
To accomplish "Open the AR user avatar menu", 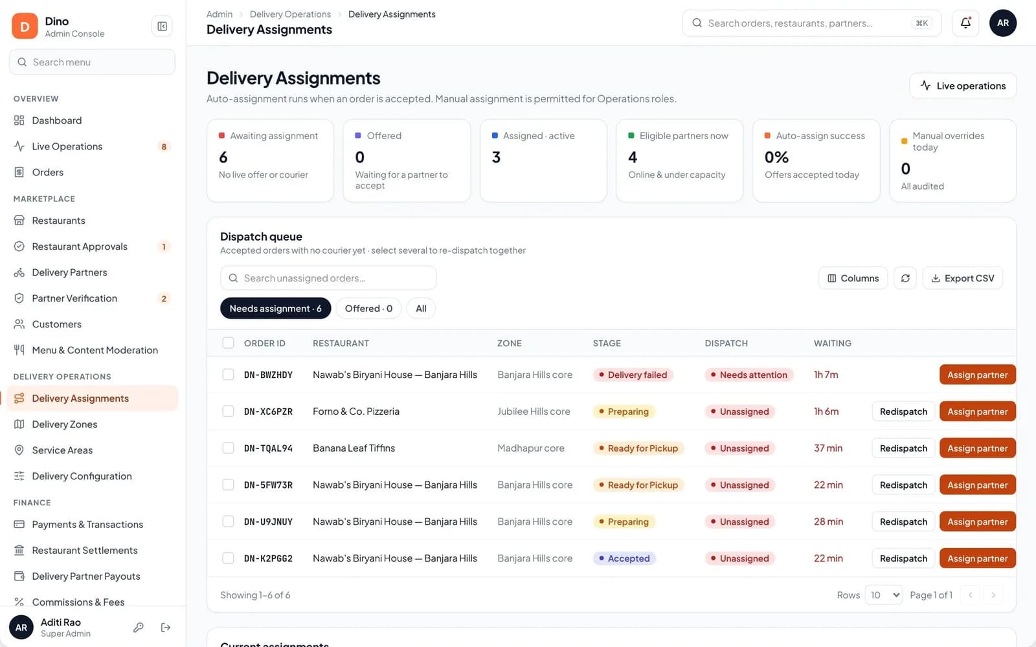I will (x=1003, y=23).
